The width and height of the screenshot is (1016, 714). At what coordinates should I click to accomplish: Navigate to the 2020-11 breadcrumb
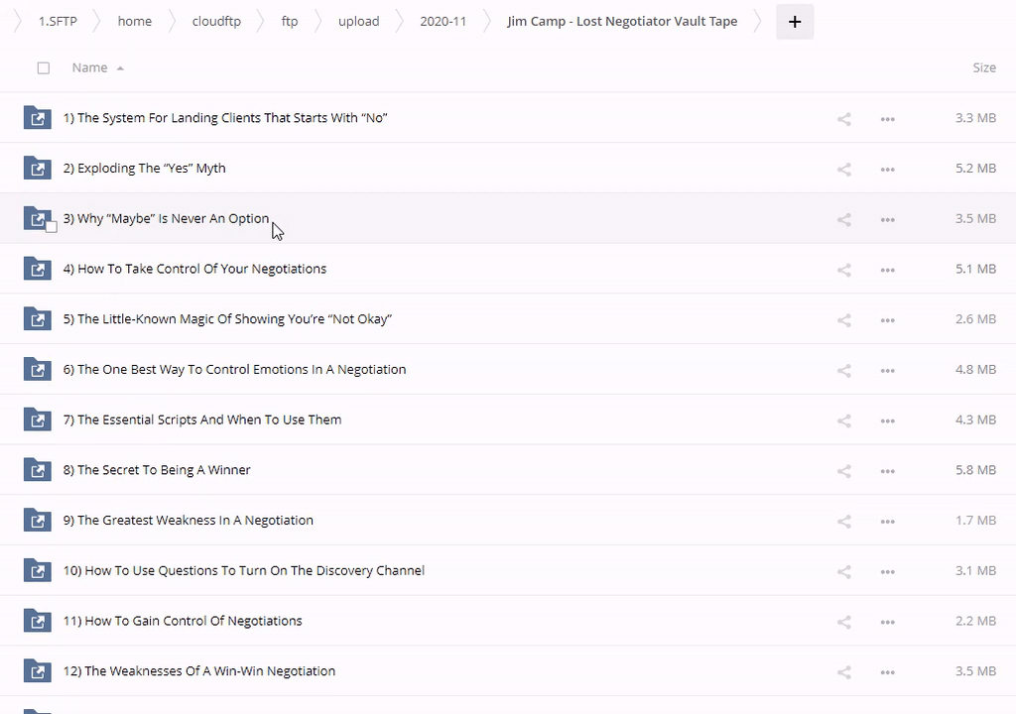tap(443, 22)
